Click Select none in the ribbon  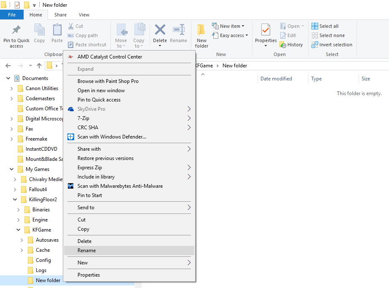(x=328, y=35)
